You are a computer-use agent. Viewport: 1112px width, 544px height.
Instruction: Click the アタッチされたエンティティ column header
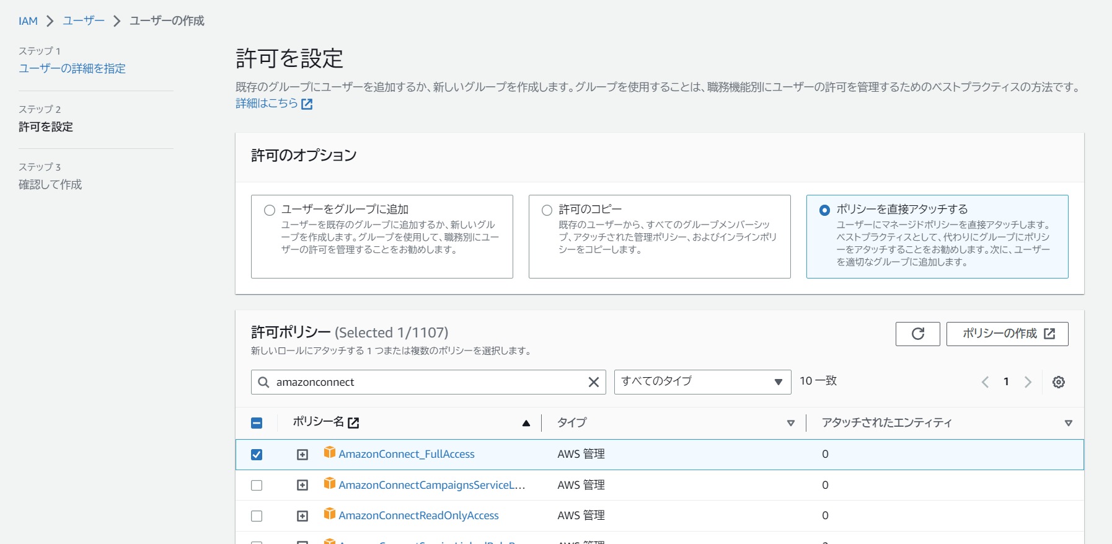[886, 422]
